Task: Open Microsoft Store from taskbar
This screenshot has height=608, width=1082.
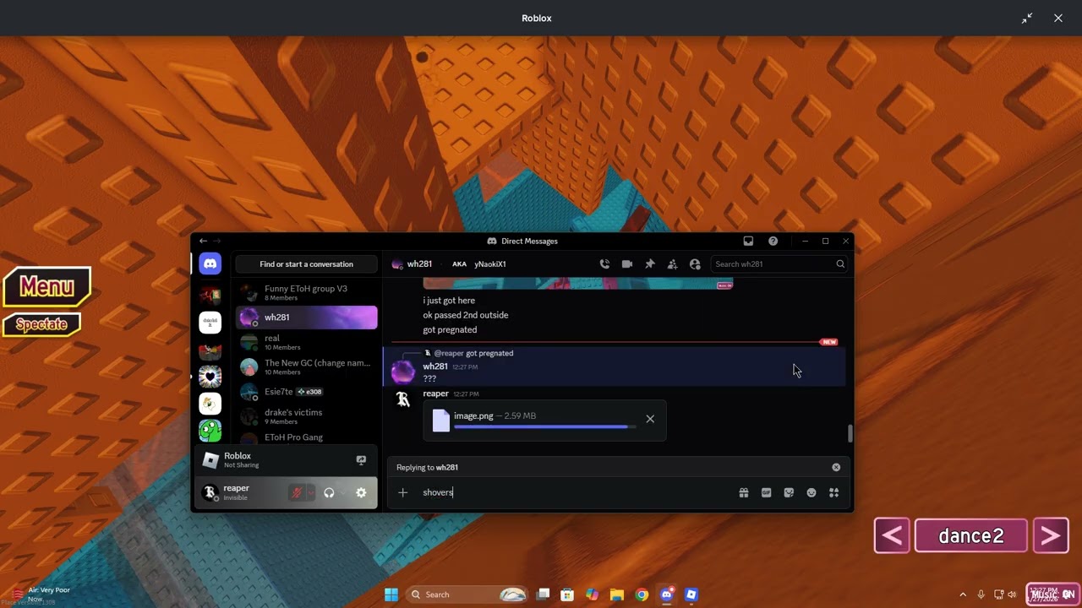Action: coord(567,594)
